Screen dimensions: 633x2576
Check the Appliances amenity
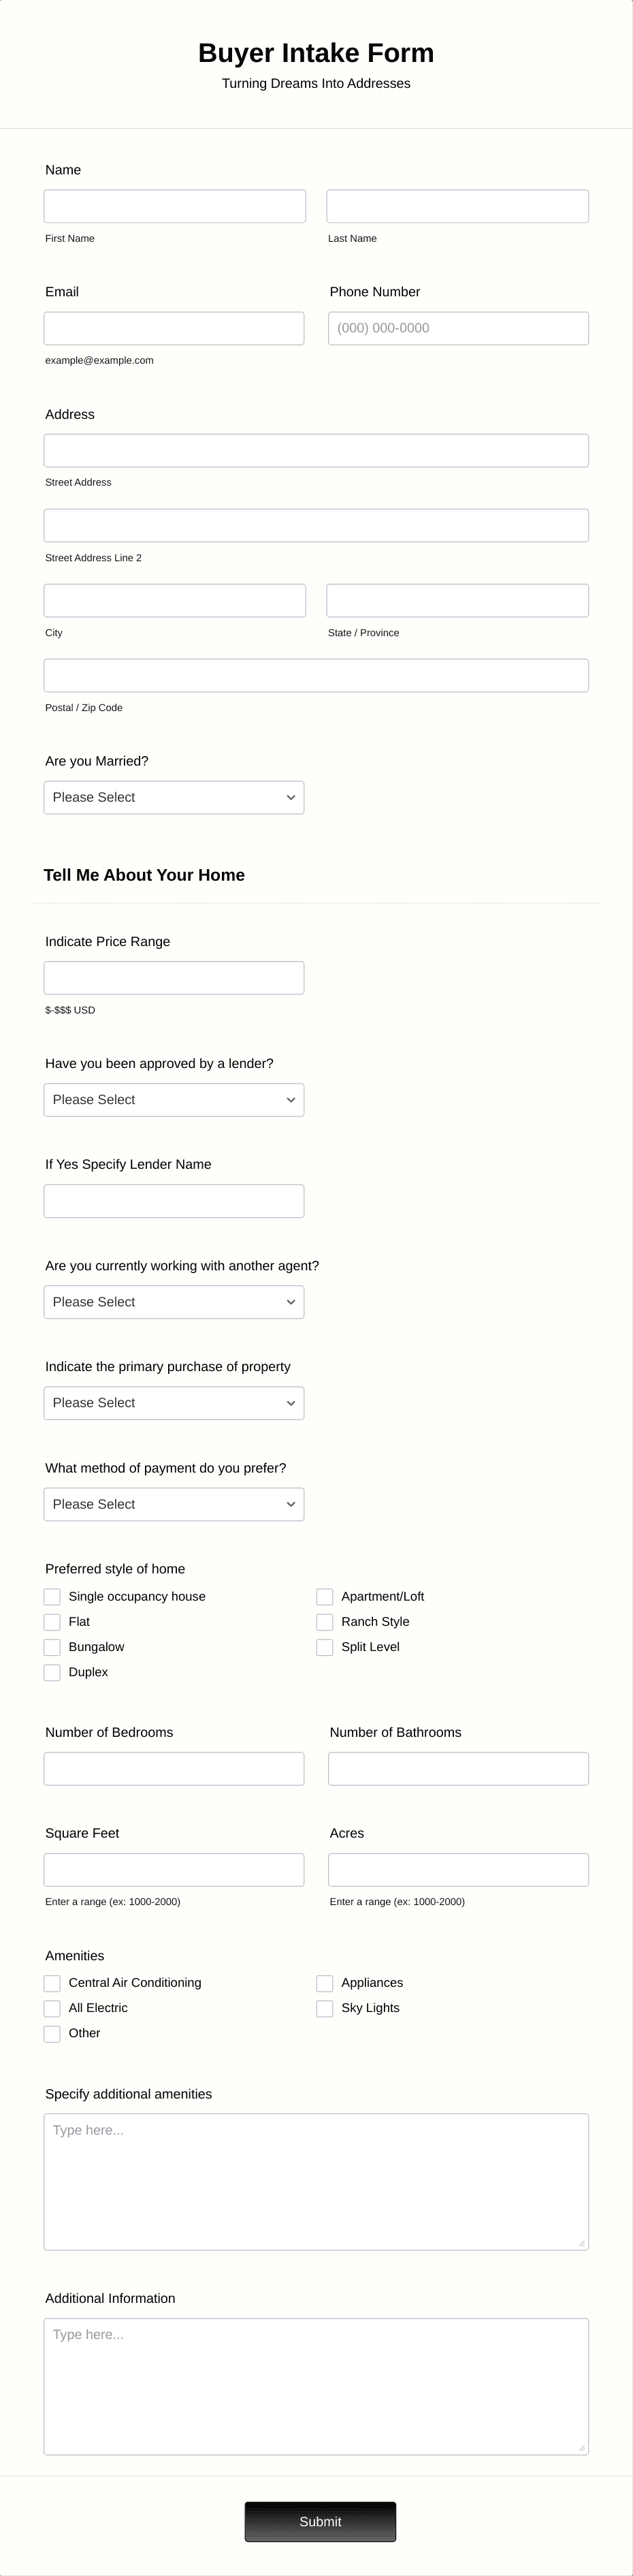[325, 1982]
